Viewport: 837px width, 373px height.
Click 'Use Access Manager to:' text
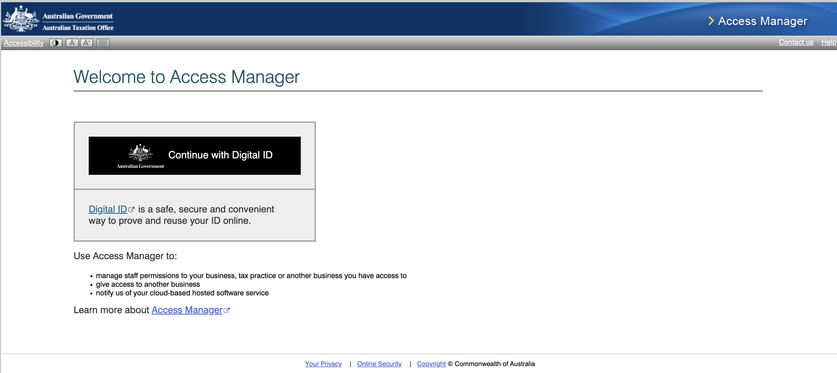[x=126, y=256]
